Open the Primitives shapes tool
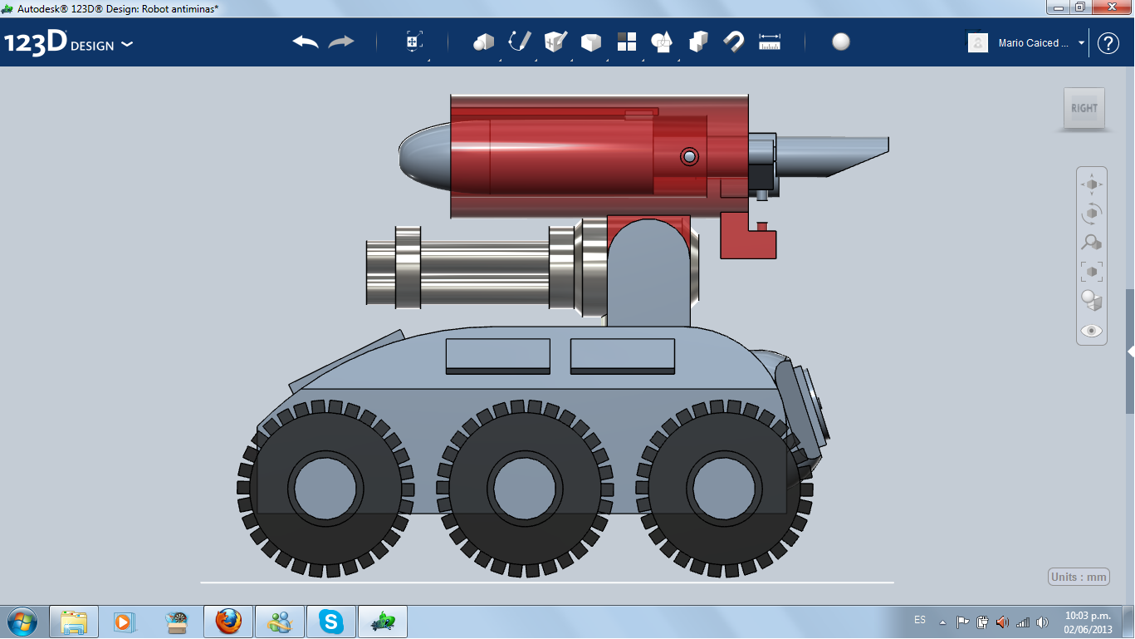Viewport: 1135px width, 639px height. click(483, 42)
